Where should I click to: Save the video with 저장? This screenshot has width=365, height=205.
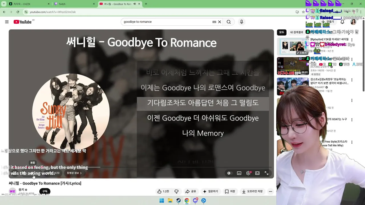[230, 191]
